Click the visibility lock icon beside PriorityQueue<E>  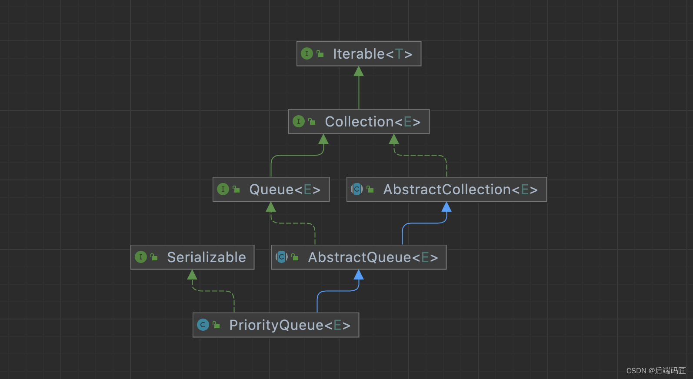pos(217,325)
